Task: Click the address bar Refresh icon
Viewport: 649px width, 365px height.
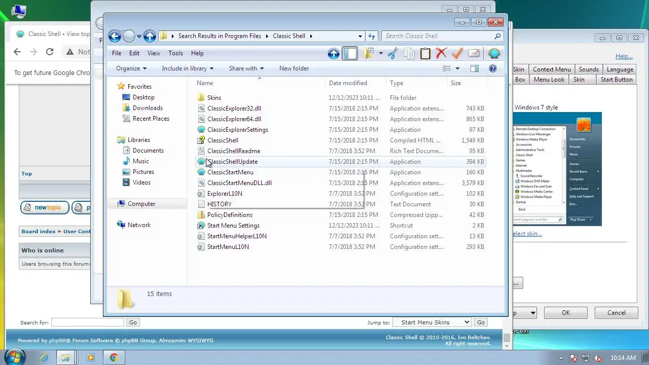Action: [372, 36]
